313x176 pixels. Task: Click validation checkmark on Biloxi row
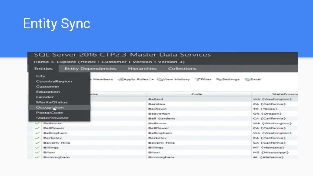tap(37, 153)
